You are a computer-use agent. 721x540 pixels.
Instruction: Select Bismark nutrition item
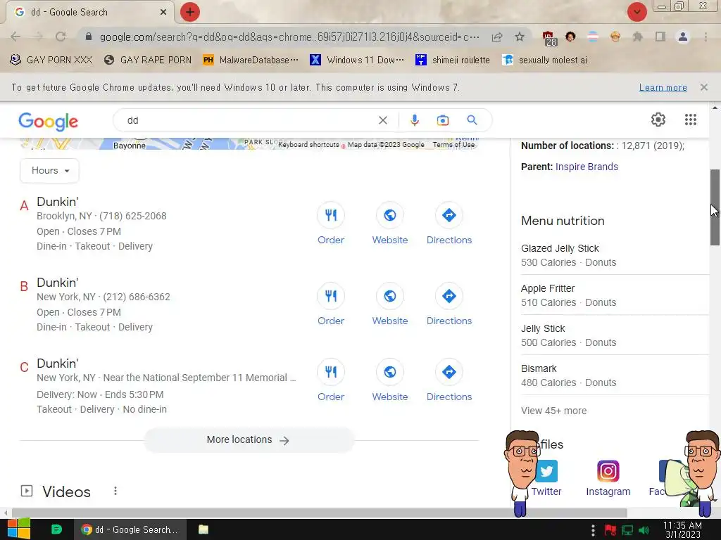(615, 375)
